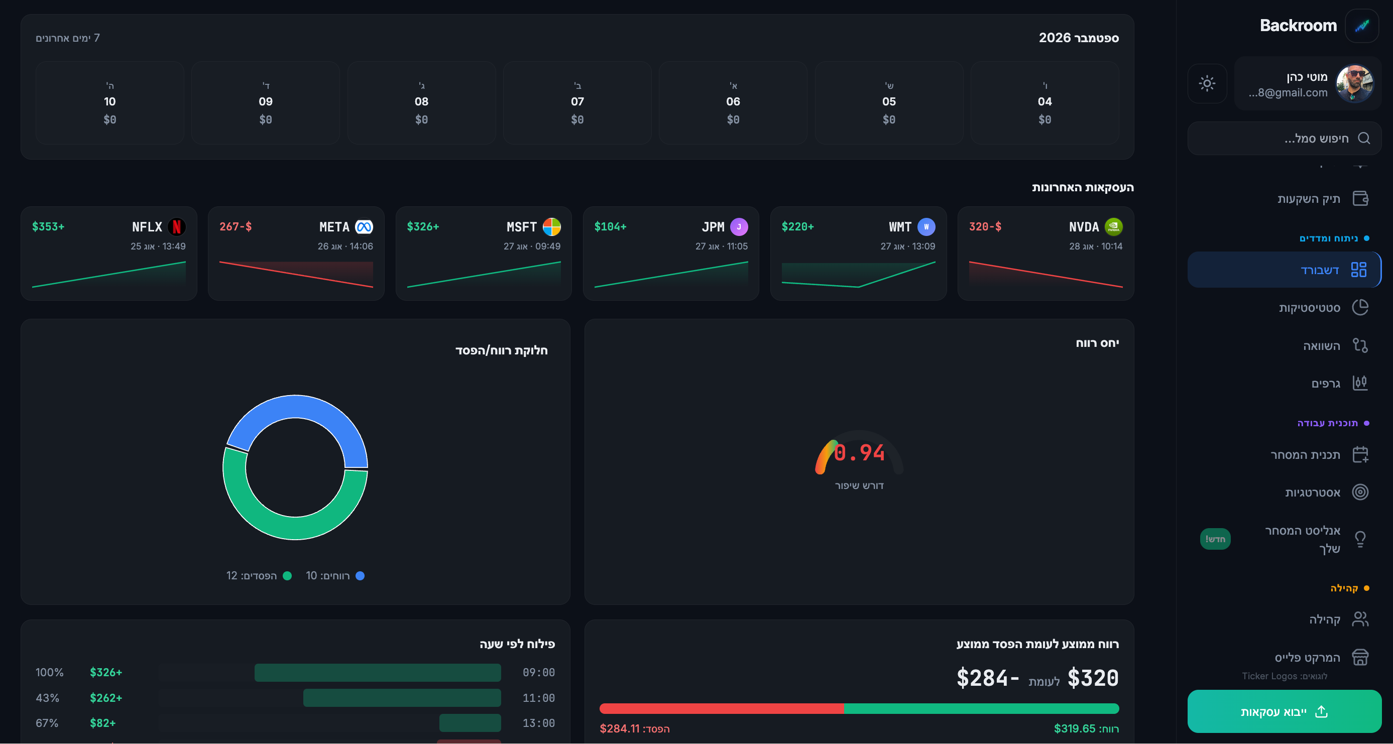This screenshot has width=1393, height=744.
Task: Click the META logo icon
Action: pos(364,226)
